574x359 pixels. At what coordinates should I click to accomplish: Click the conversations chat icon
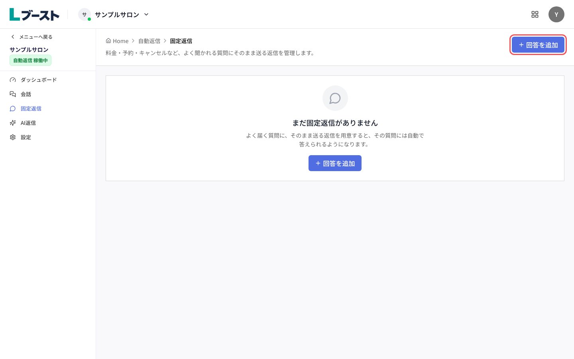point(13,94)
